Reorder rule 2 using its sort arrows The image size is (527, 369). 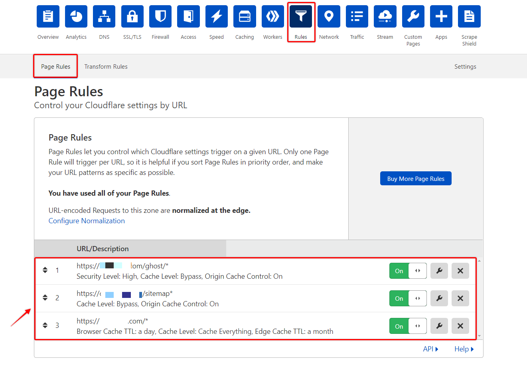tap(45, 298)
